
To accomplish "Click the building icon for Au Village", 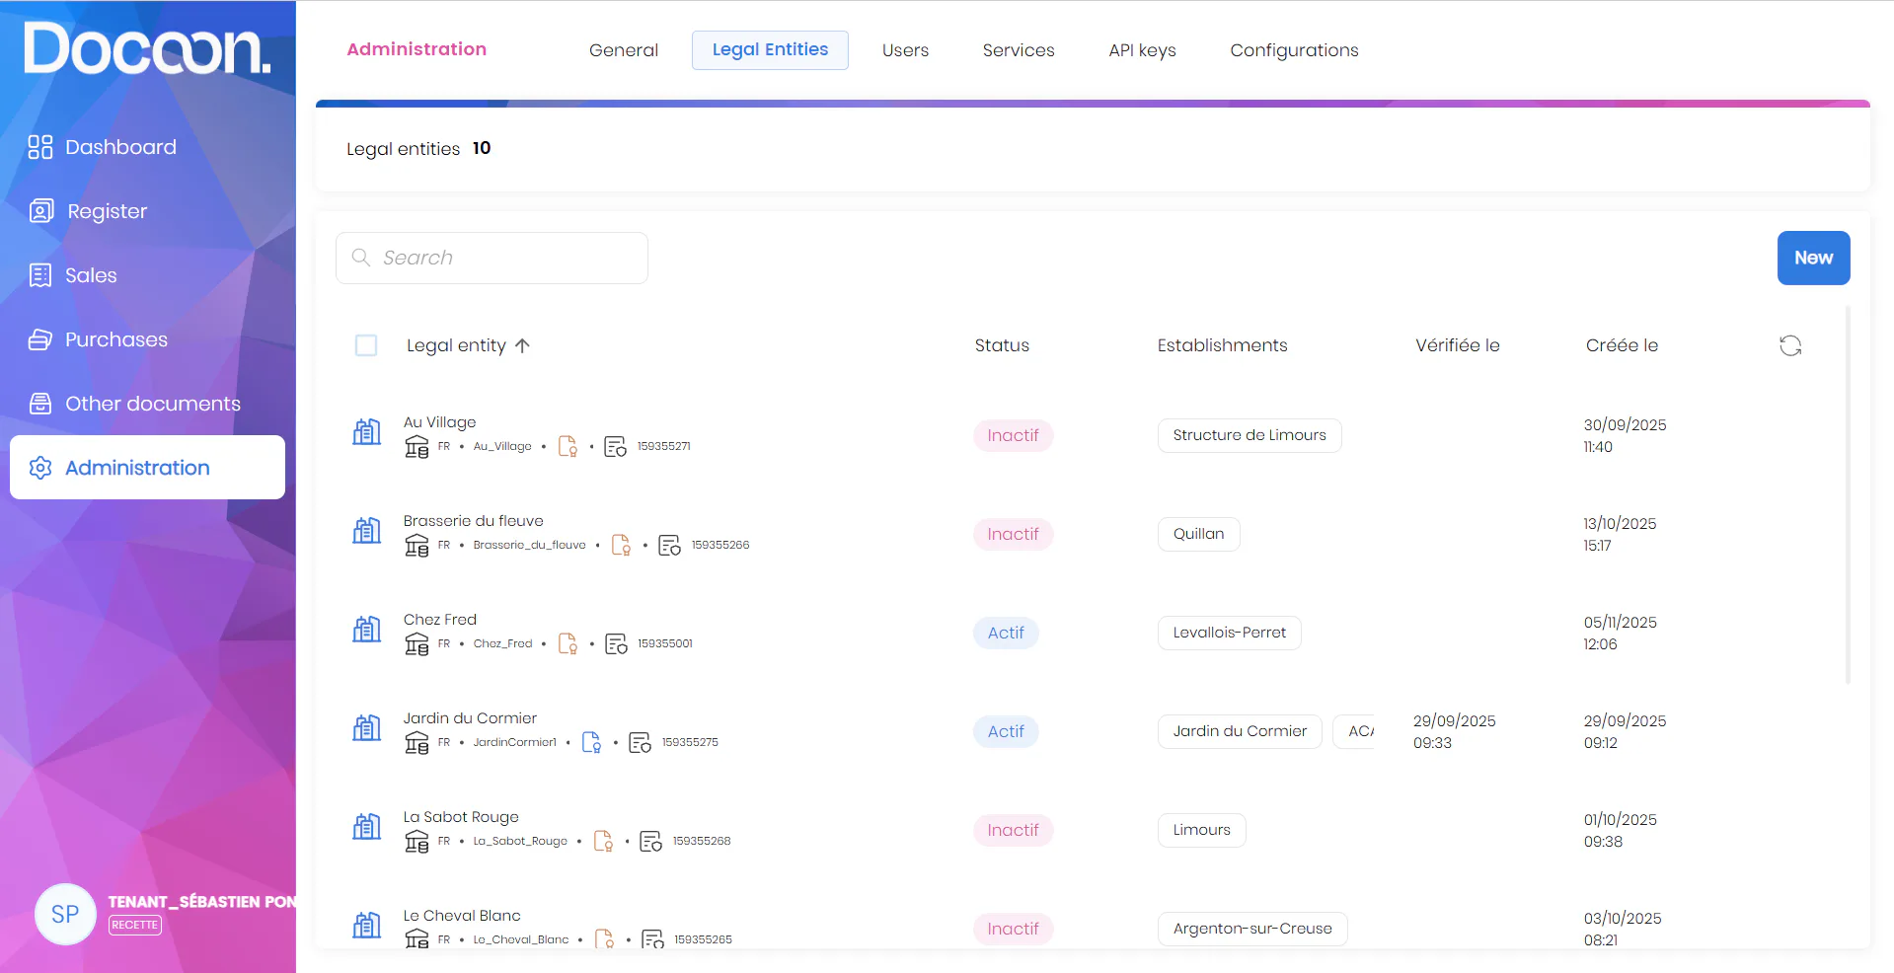I will point(367,431).
